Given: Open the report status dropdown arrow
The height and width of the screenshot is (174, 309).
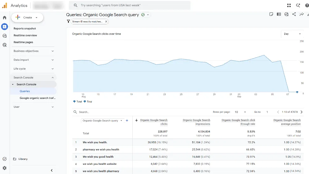Looking at the screenshot, I should coord(148,15).
